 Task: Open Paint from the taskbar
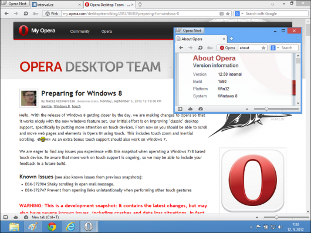click(33, 227)
